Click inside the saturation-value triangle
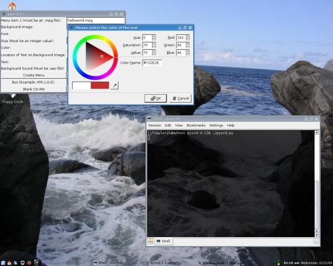Viewport: 333px width, 266px height. (95, 57)
